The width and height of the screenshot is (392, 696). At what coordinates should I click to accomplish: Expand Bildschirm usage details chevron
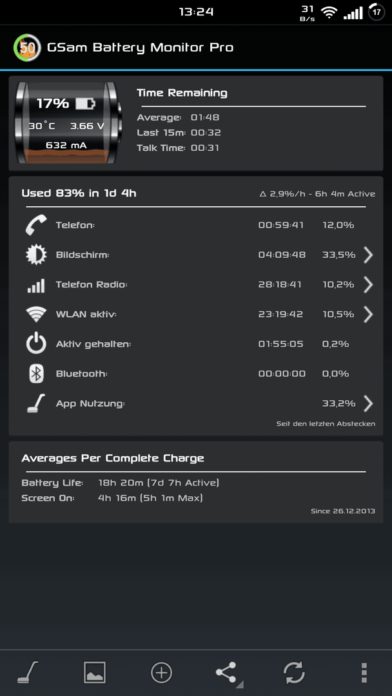pyautogui.click(x=368, y=255)
